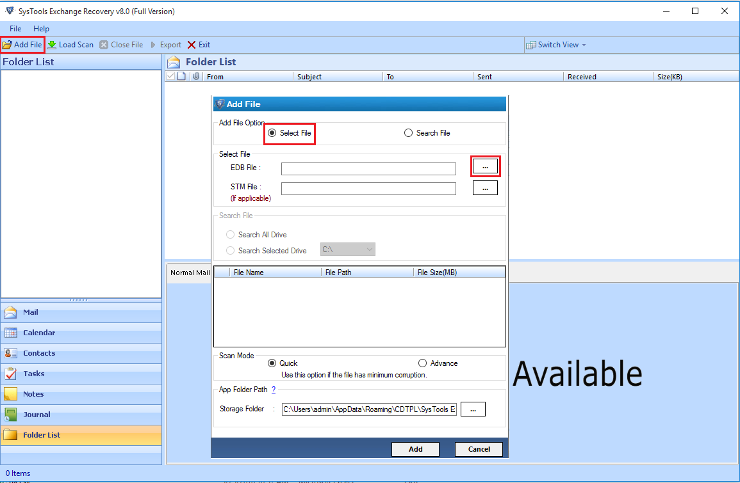Browse for the EDB file

485,167
